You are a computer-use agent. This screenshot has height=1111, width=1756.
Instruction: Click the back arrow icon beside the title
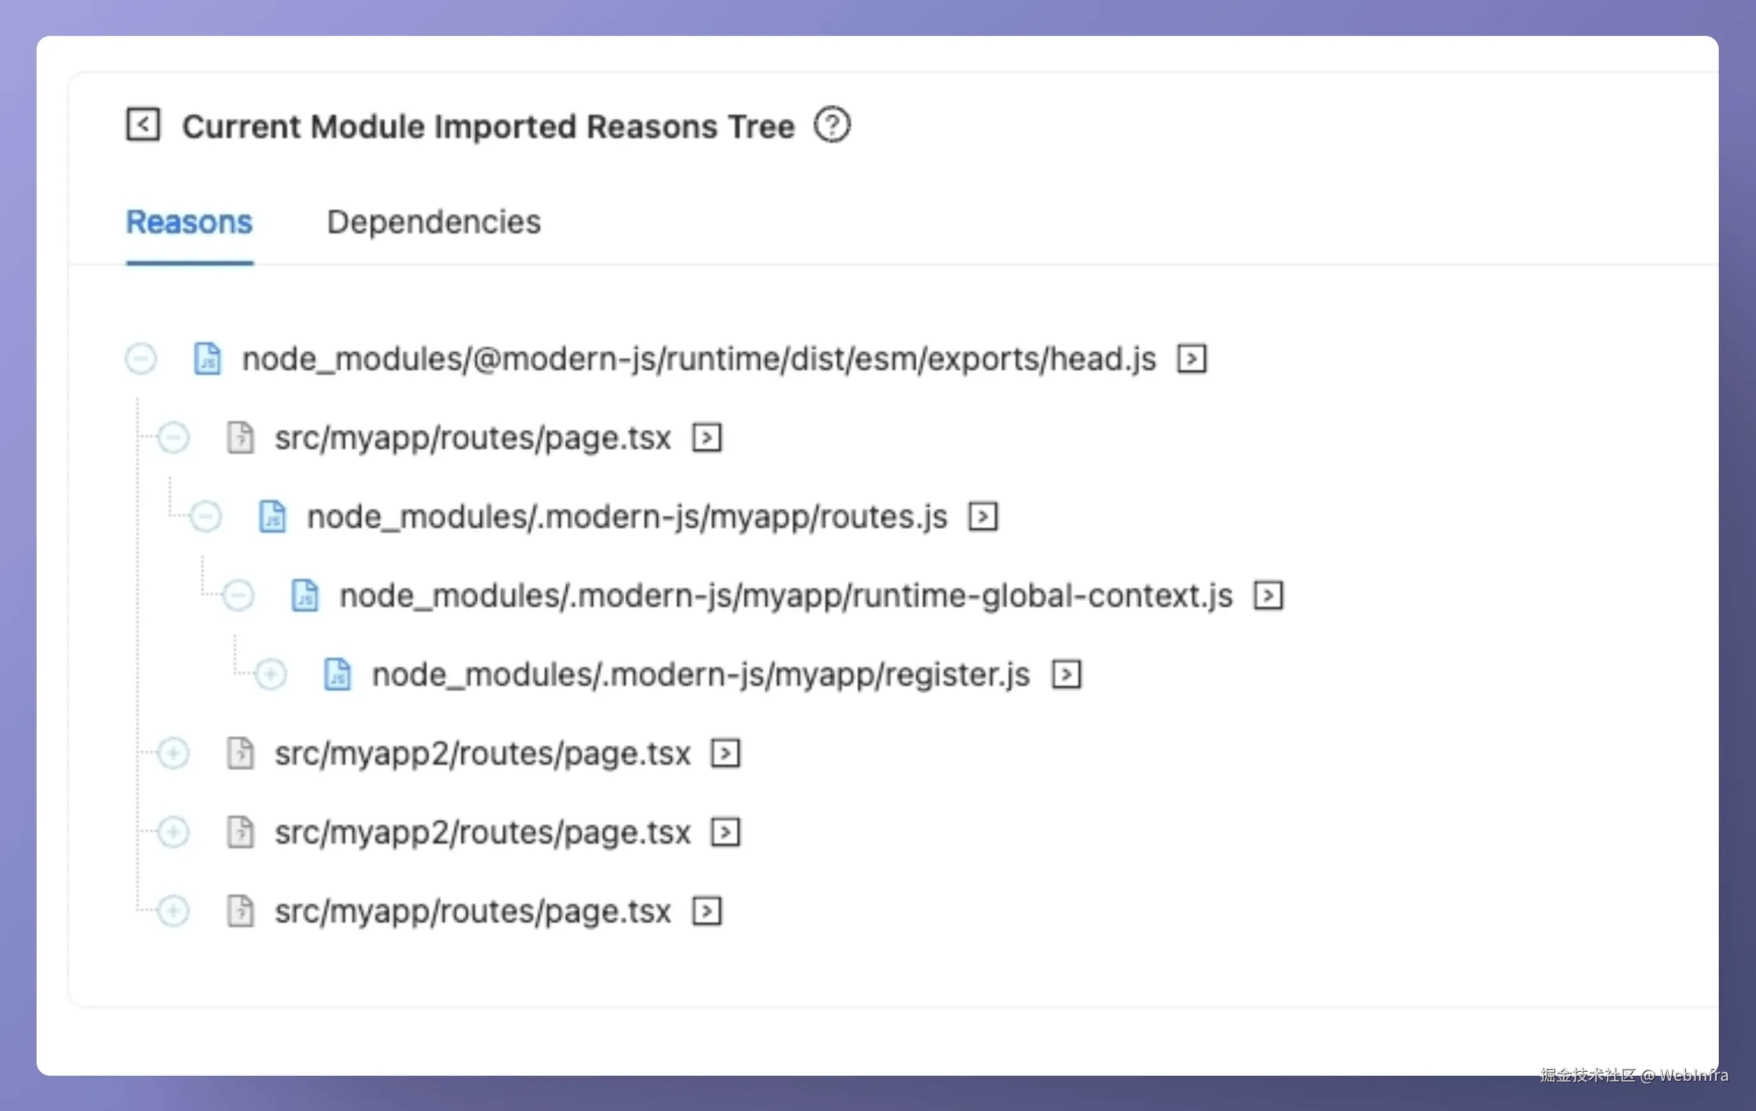click(x=143, y=125)
